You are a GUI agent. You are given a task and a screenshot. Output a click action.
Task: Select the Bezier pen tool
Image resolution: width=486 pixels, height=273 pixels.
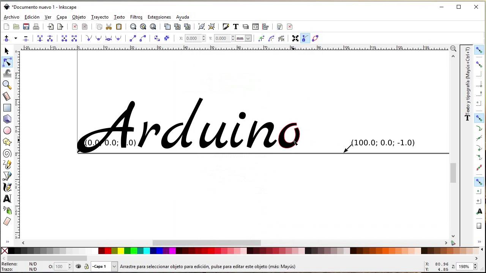pyautogui.click(x=7, y=176)
